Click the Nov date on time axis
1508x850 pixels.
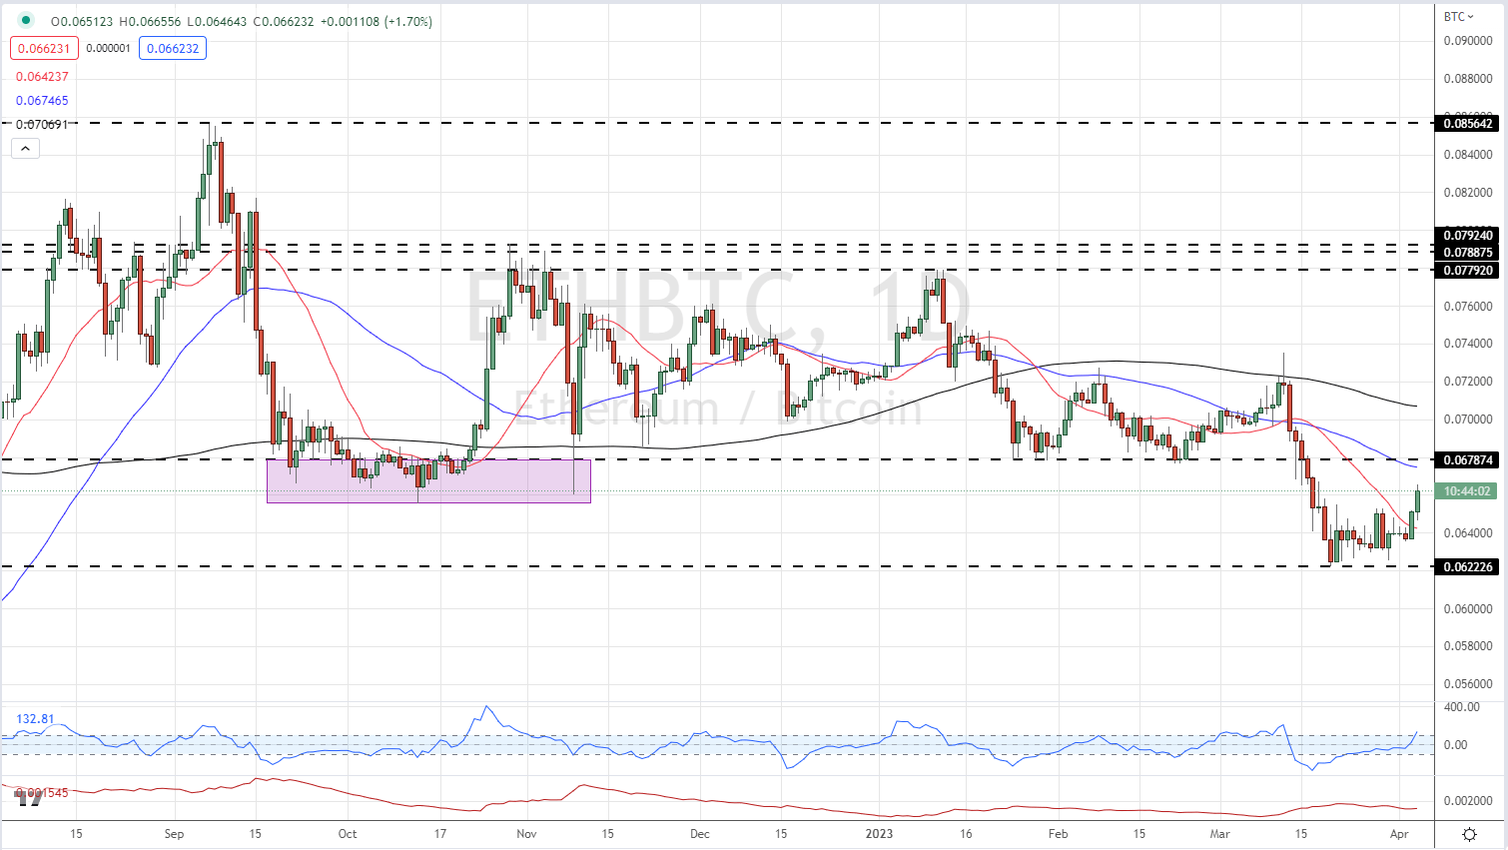pos(527,834)
